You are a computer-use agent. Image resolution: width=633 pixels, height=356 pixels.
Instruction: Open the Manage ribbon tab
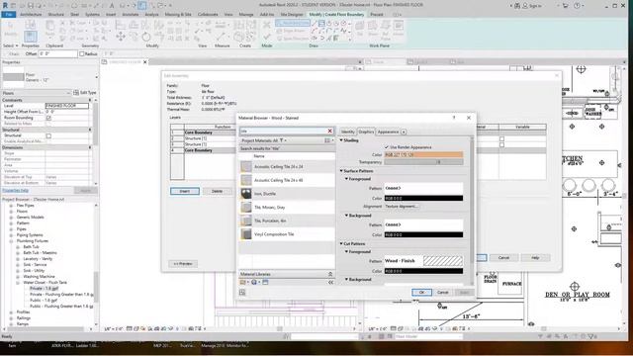tap(246, 15)
